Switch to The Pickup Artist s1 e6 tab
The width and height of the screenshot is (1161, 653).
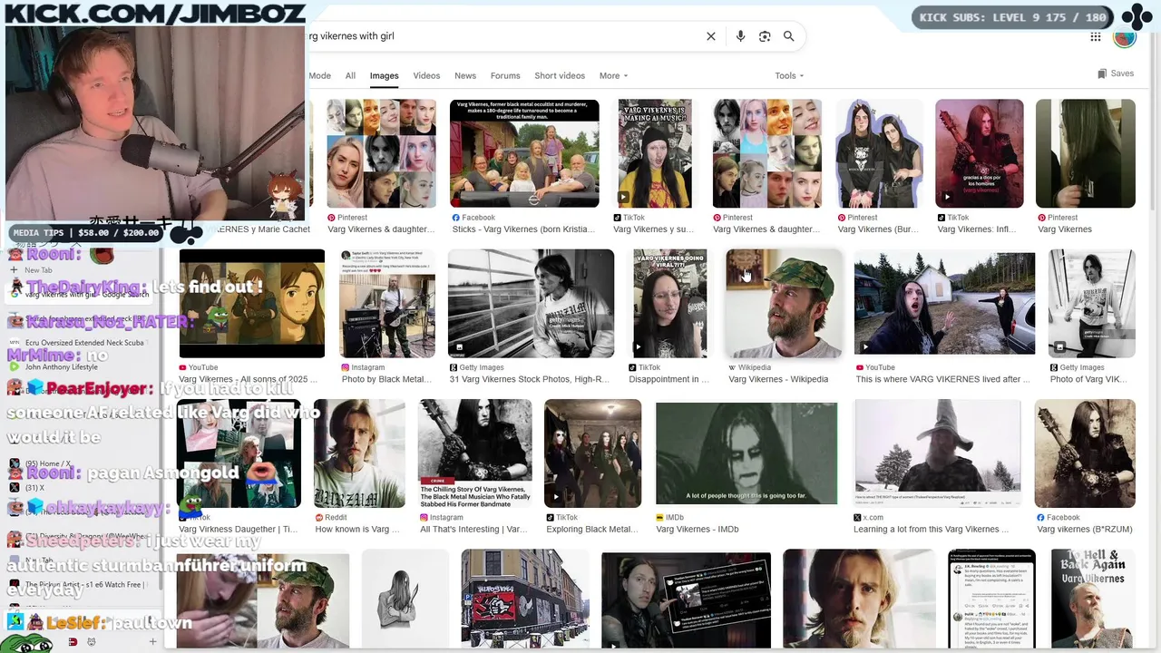tap(82, 585)
